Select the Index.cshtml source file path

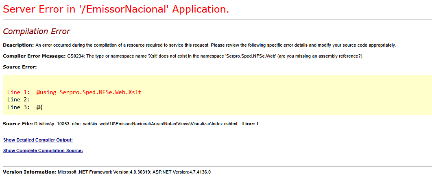tap(135, 124)
